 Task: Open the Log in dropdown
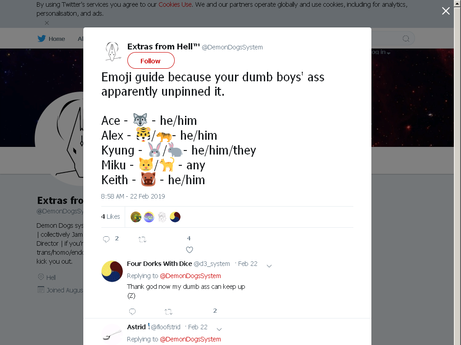(x=381, y=52)
